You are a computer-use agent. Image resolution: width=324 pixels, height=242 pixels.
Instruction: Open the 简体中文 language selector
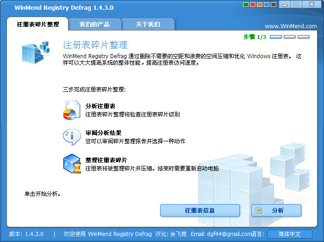[289, 234]
